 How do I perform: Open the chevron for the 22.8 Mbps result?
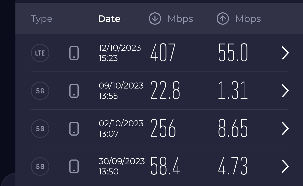point(285,91)
